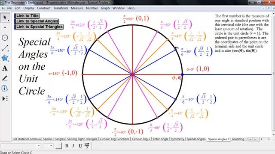Open the Transform menu
The image size is (275, 154).
coord(61,8)
